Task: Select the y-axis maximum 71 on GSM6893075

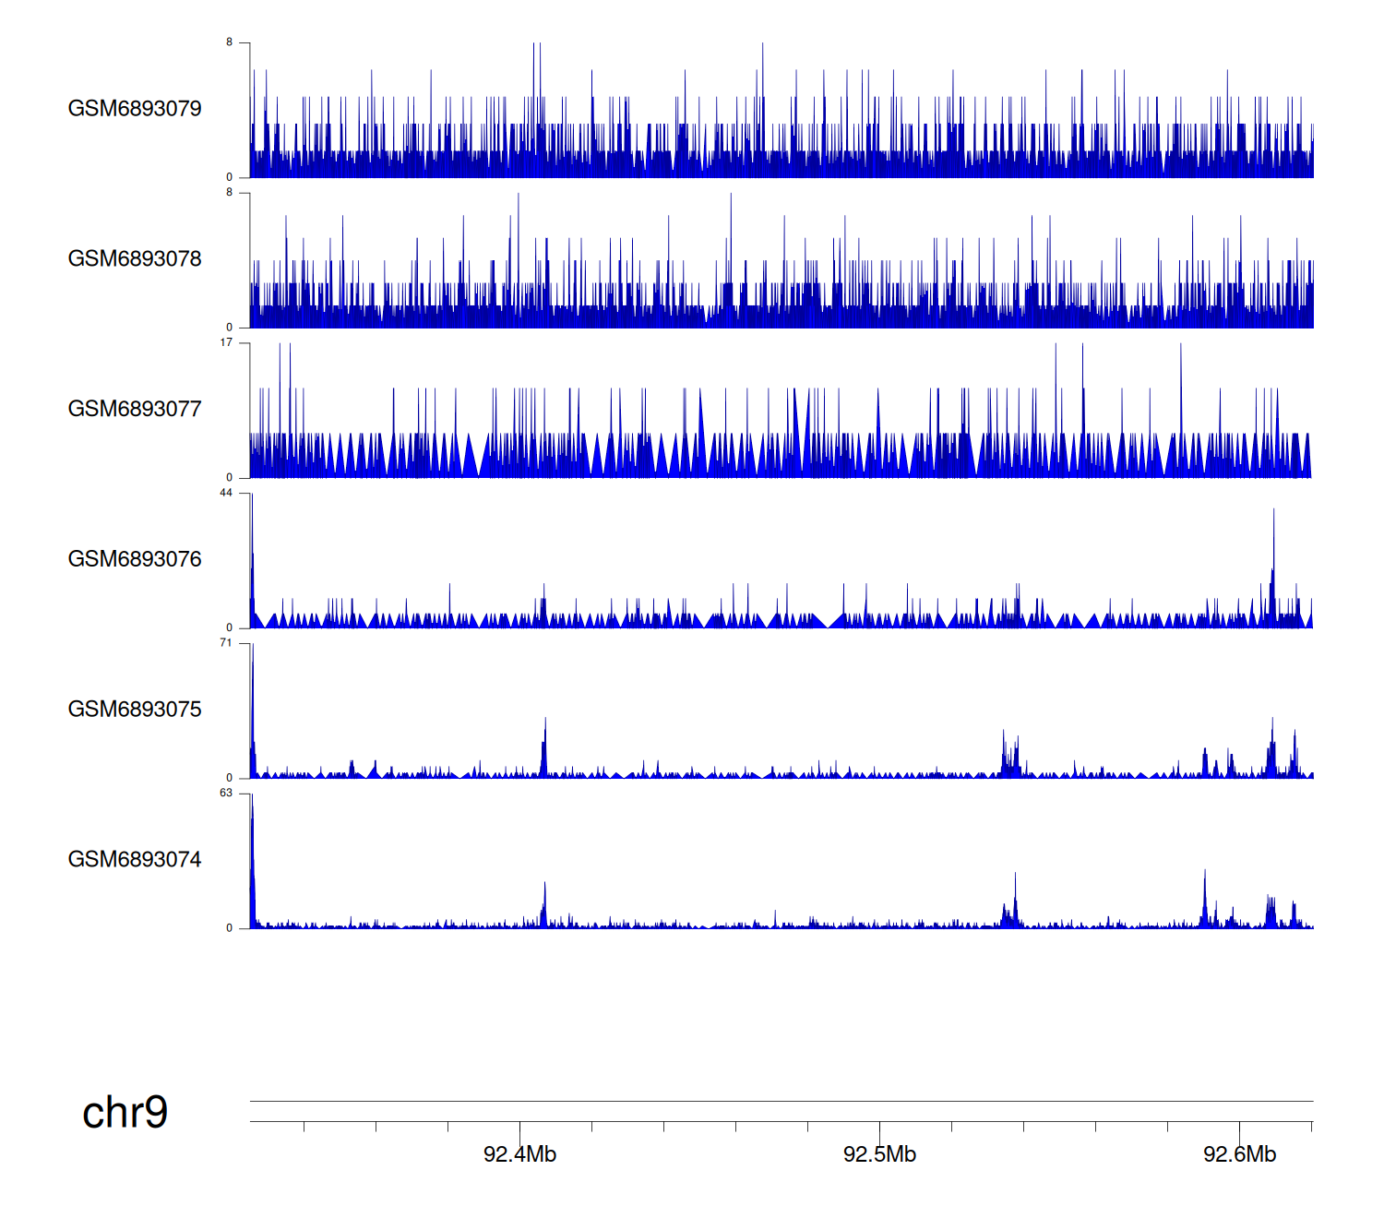Action: pos(226,643)
